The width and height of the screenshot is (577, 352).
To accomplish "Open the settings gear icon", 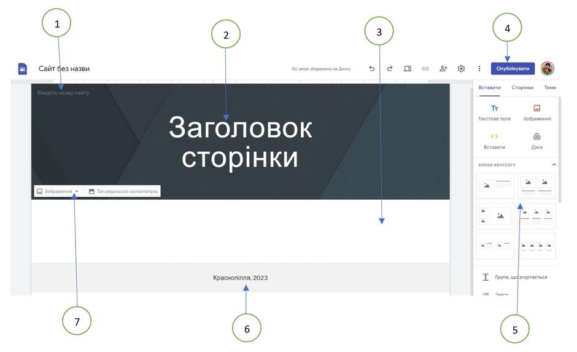I will pos(461,68).
